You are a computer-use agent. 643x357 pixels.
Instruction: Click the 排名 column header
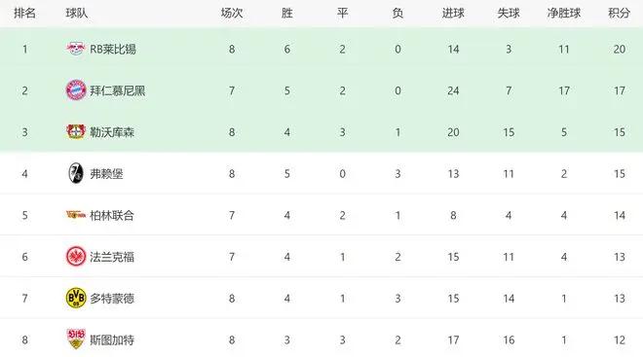(24, 13)
